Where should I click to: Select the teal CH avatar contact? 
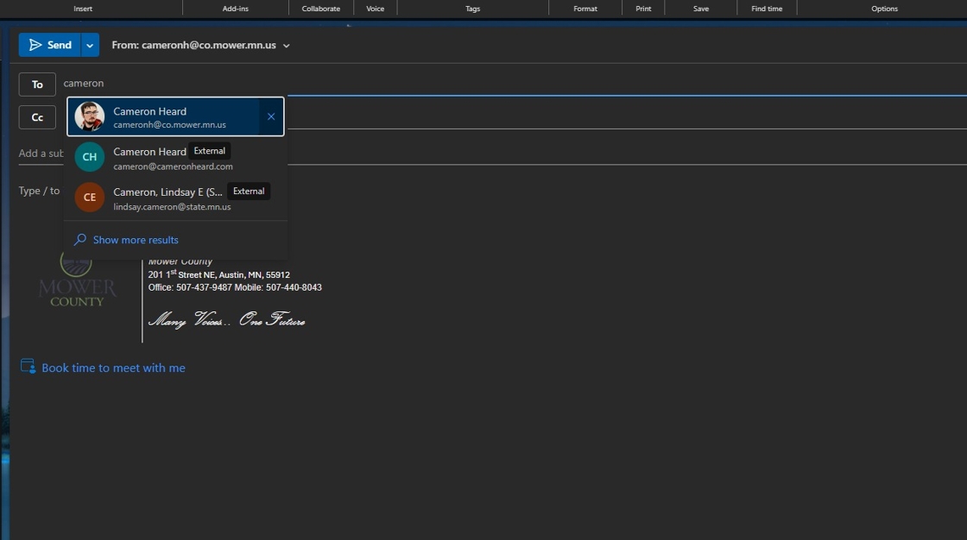[90, 157]
